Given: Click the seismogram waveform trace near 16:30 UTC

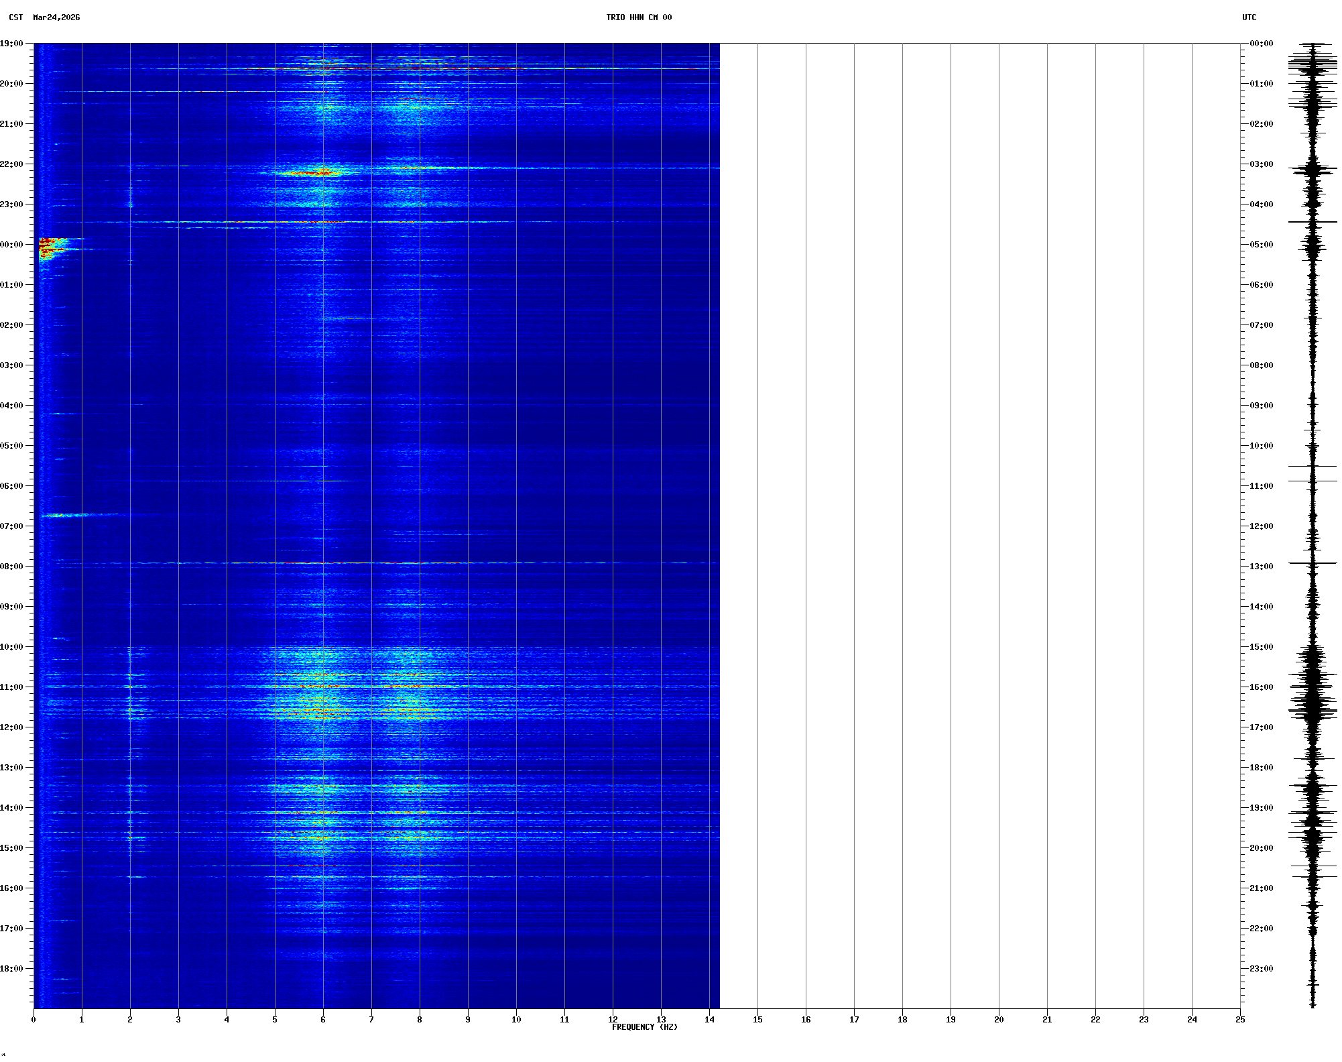Looking at the screenshot, I should point(1313,707).
